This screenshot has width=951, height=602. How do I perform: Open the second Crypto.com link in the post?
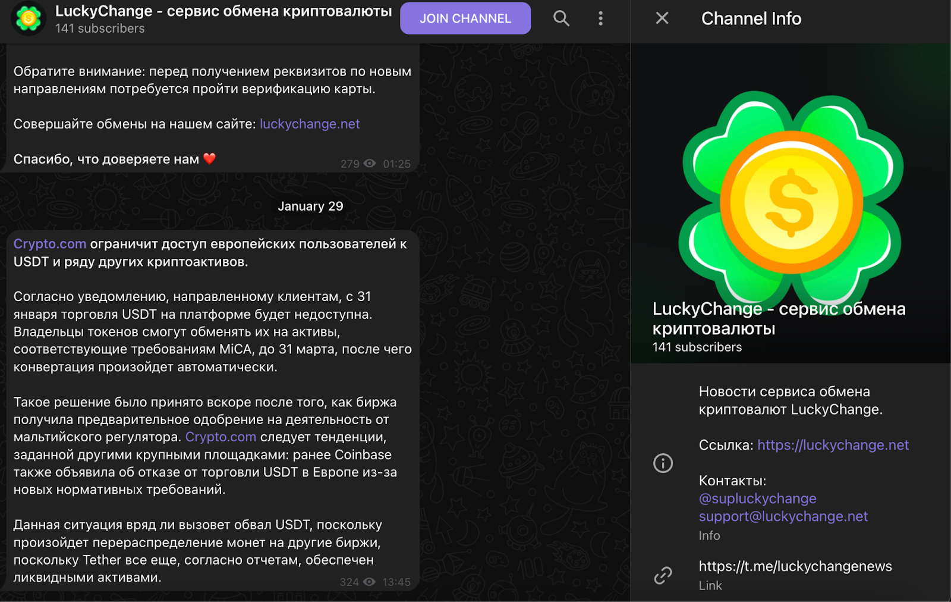pyautogui.click(x=221, y=437)
